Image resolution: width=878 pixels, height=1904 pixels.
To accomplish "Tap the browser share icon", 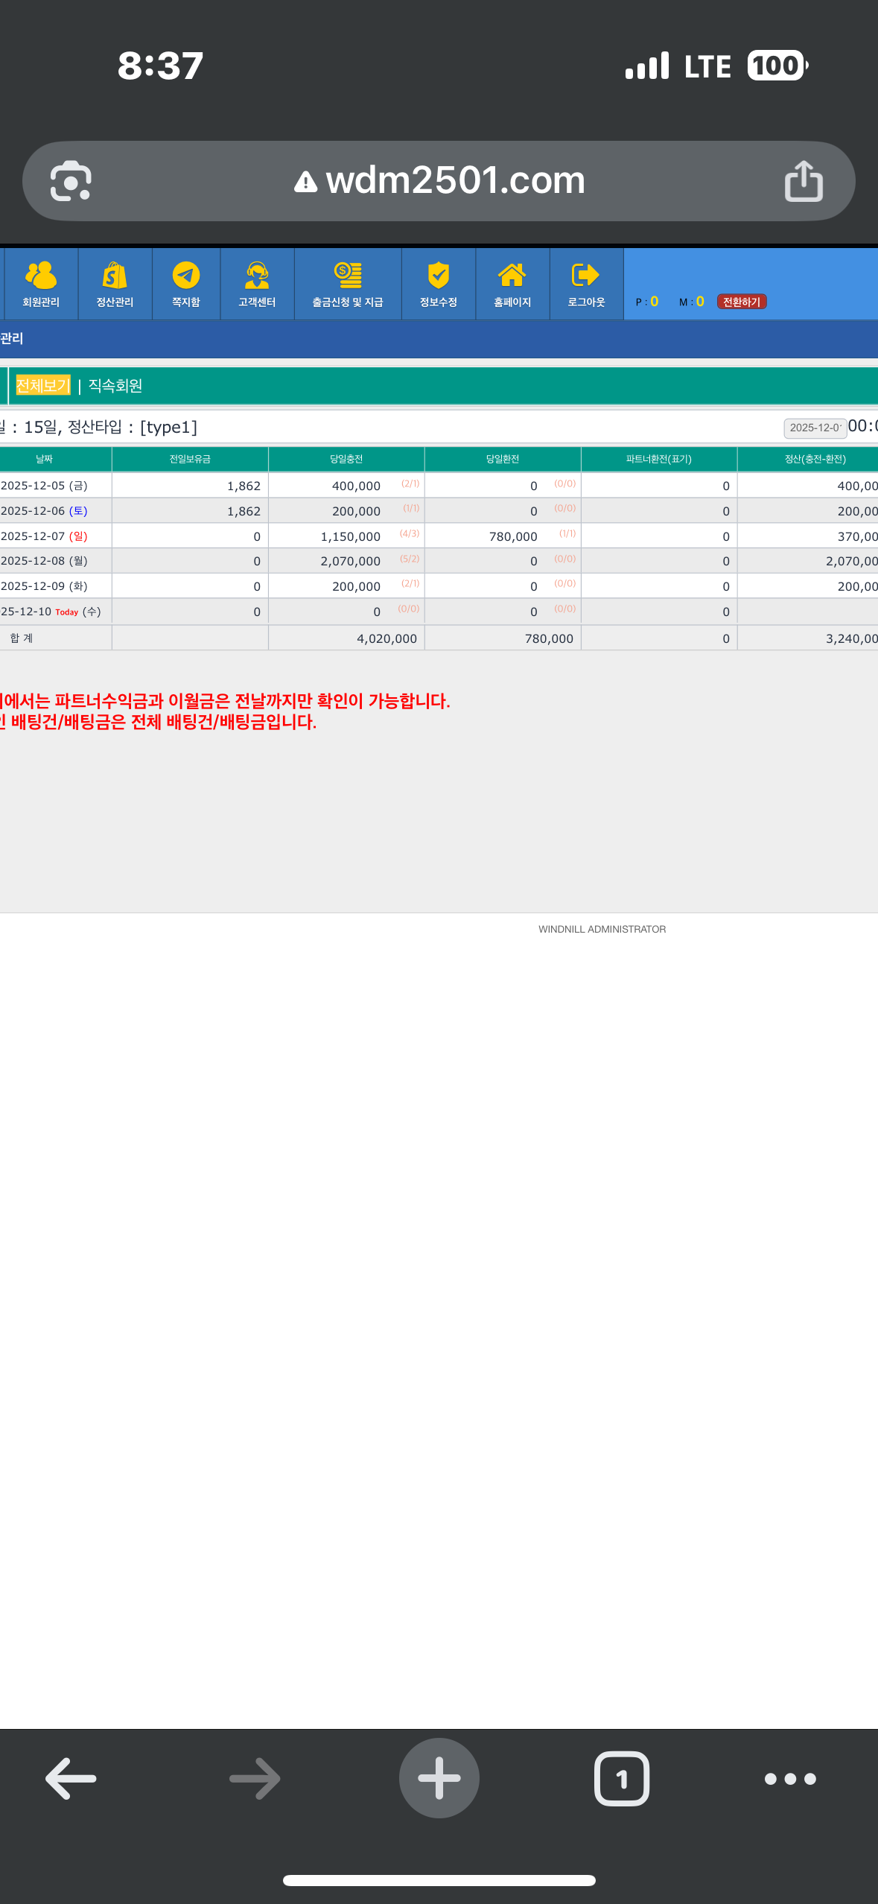I will pyautogui.click(x=804, y=181).
